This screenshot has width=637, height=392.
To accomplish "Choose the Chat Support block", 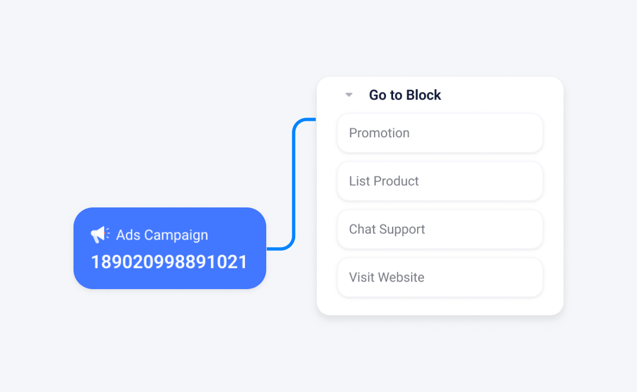I will 440,229.
